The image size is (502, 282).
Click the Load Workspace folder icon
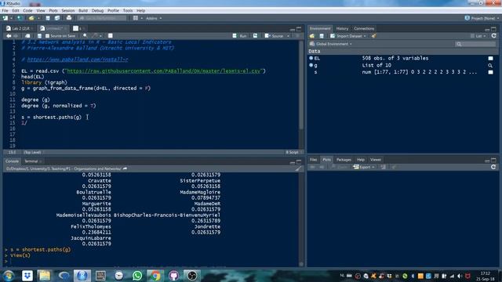(x=312, y=36)
